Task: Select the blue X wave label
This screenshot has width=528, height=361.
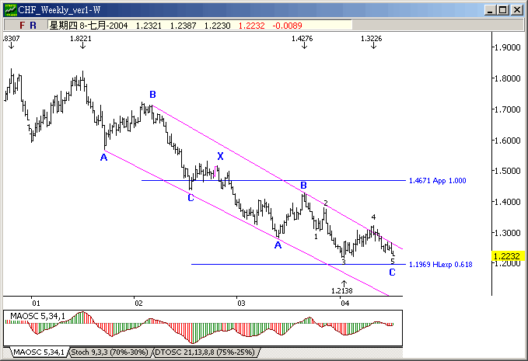Action: [x=220, y=156]
